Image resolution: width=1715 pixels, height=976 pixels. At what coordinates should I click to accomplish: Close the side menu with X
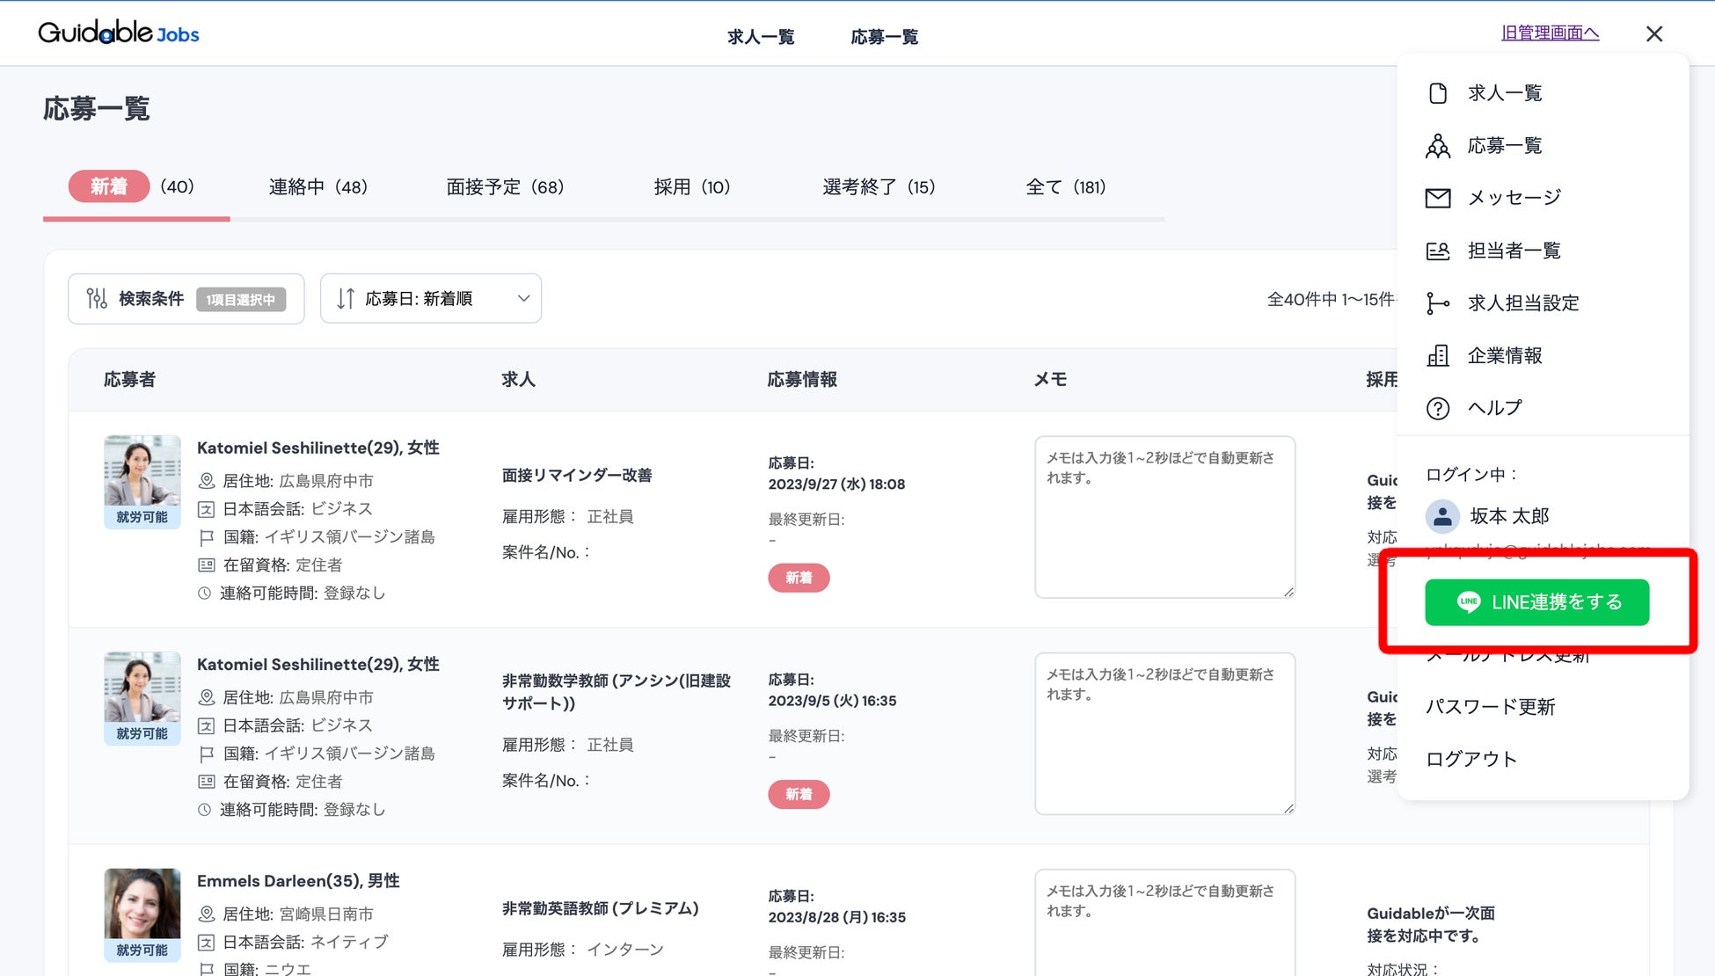pyautogui.click(x=1654, y=33)
